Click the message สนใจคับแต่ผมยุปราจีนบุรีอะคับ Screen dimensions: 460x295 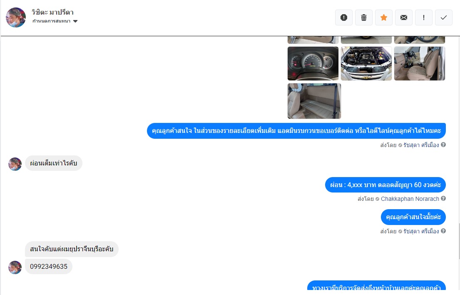tap(72, 249)
